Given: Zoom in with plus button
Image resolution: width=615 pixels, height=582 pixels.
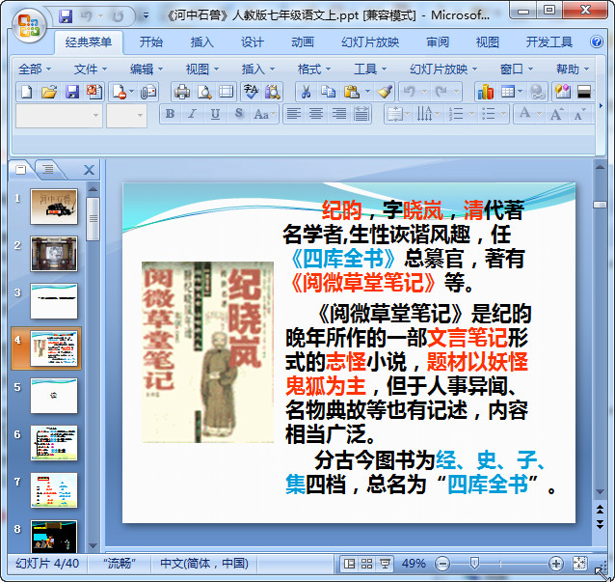Looking at the screenshot, I should [x=556, y=564].
